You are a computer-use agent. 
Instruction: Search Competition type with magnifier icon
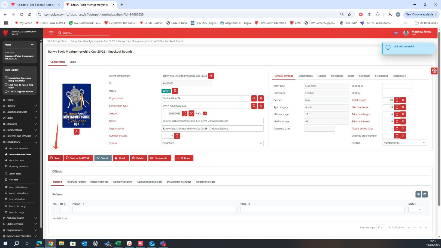(x=254, y=106)
